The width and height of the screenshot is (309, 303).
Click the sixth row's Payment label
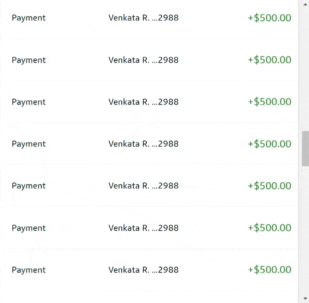click(28, 228)
